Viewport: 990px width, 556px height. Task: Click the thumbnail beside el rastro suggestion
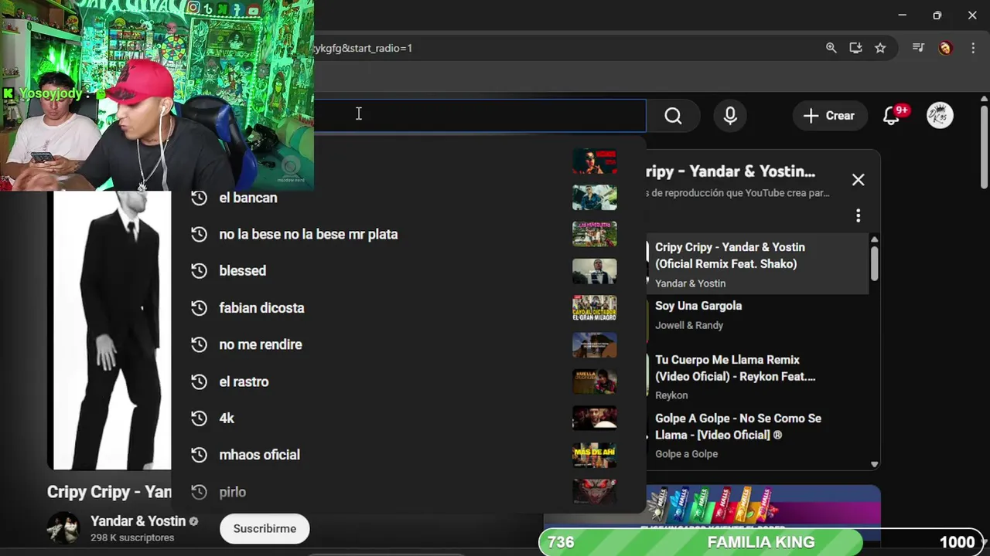(595, 381)
